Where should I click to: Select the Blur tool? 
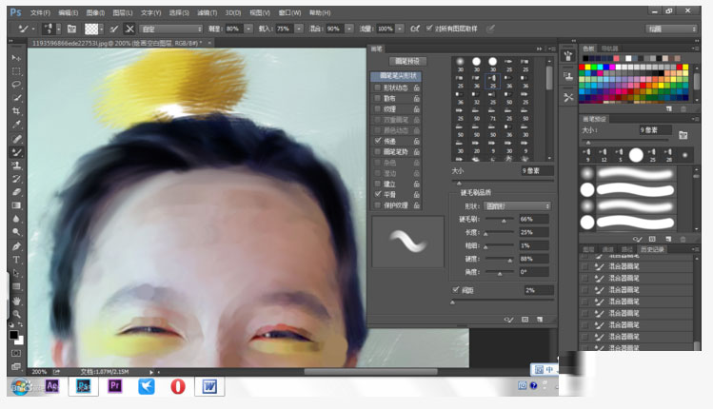coord(16,219)
